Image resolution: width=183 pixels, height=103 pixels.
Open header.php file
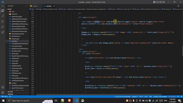(x=15, y=58)
